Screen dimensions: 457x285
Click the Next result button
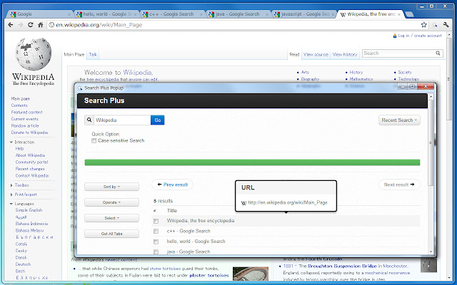tap(399, 185)
